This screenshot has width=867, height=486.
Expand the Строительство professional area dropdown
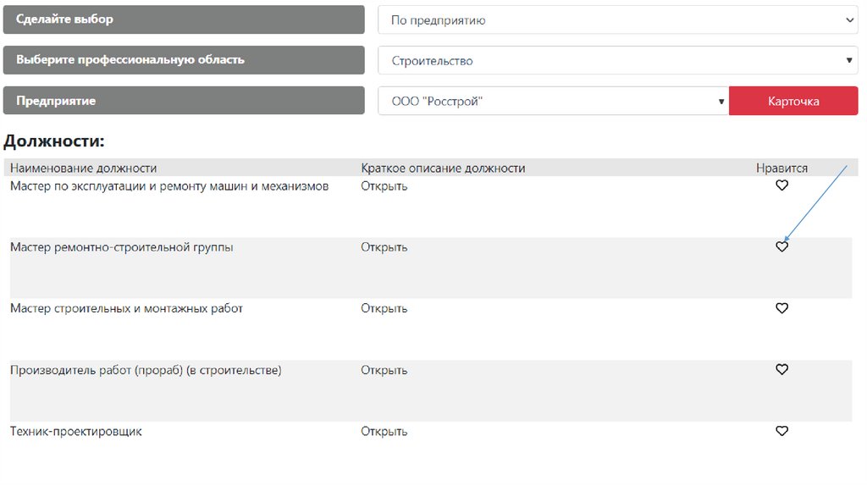[617, 61]
